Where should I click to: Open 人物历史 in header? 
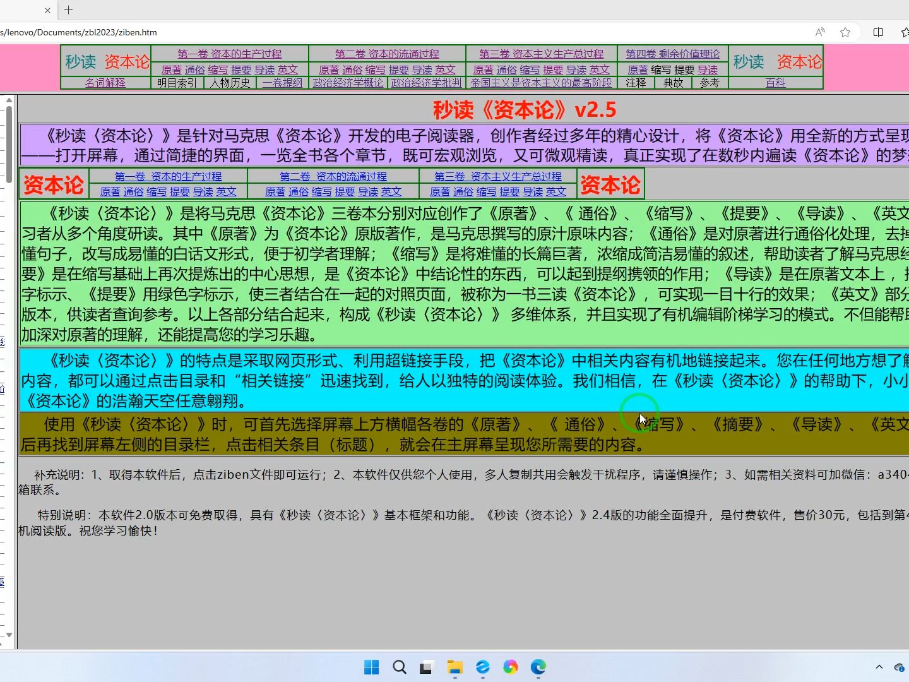click(230, 83)
